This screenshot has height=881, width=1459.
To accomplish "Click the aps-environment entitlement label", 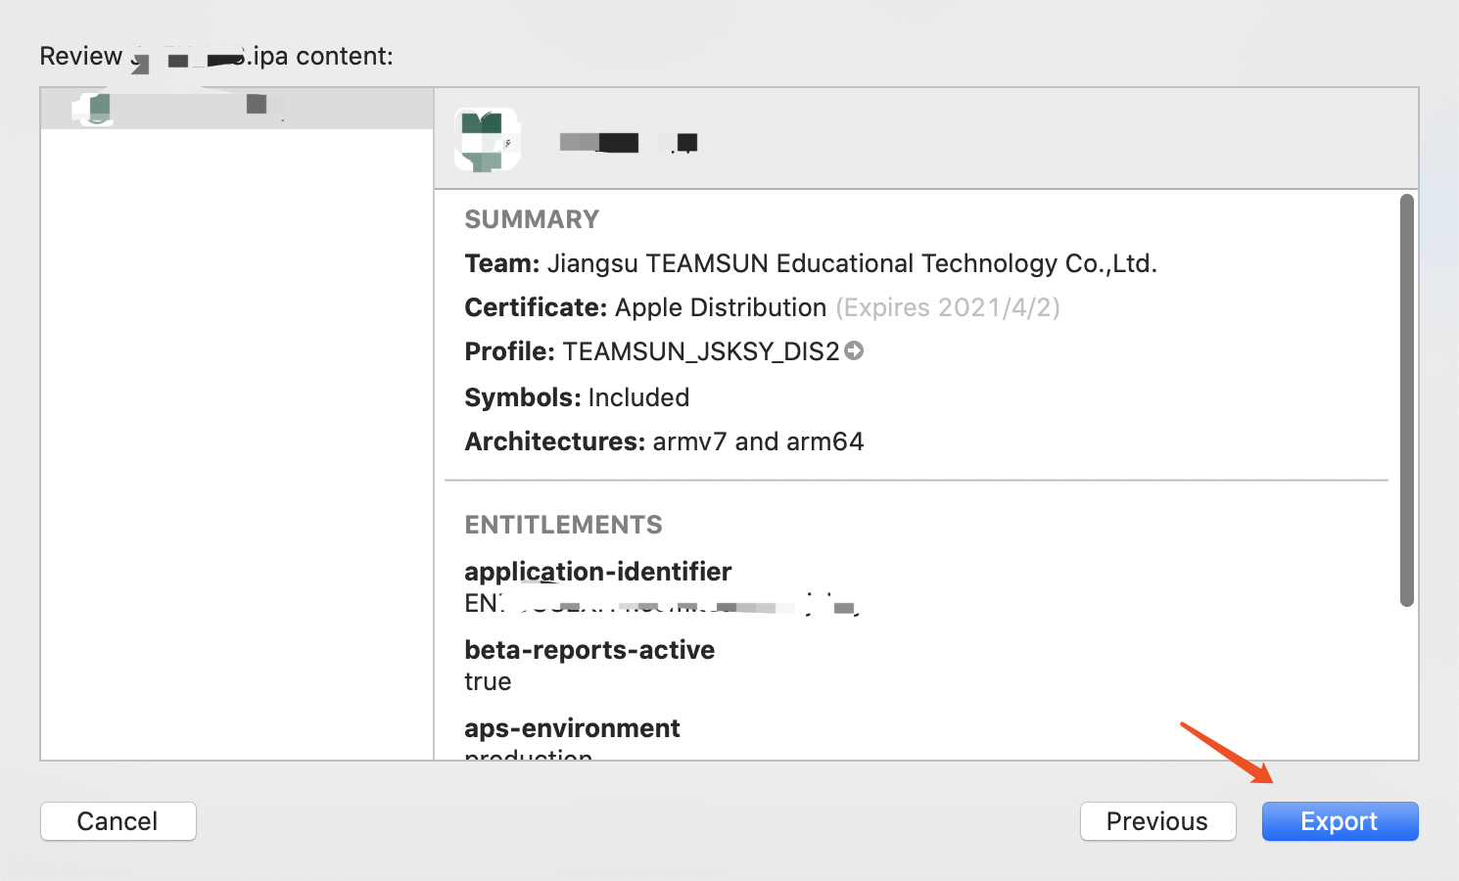I will point(572,728).
